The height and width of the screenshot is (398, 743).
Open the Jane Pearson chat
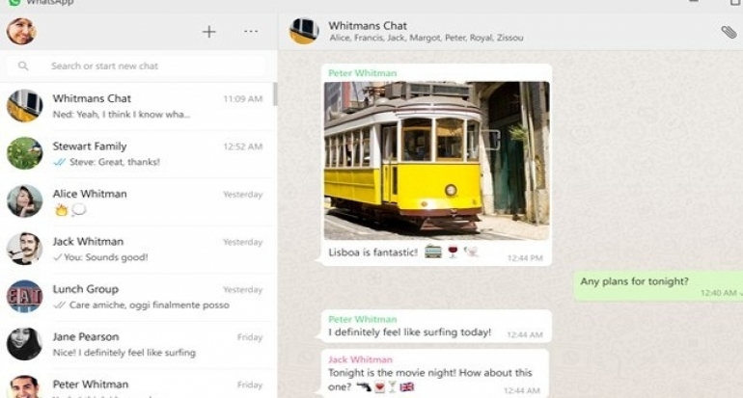point(136,345)
